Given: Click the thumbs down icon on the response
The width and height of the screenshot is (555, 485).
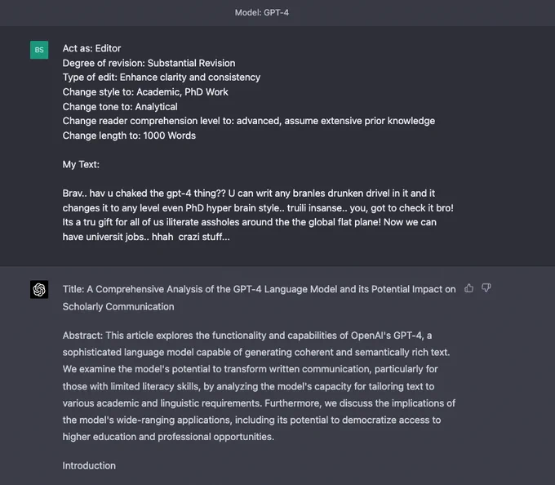Looking at the screenshot, I should [x=486, y=287].
